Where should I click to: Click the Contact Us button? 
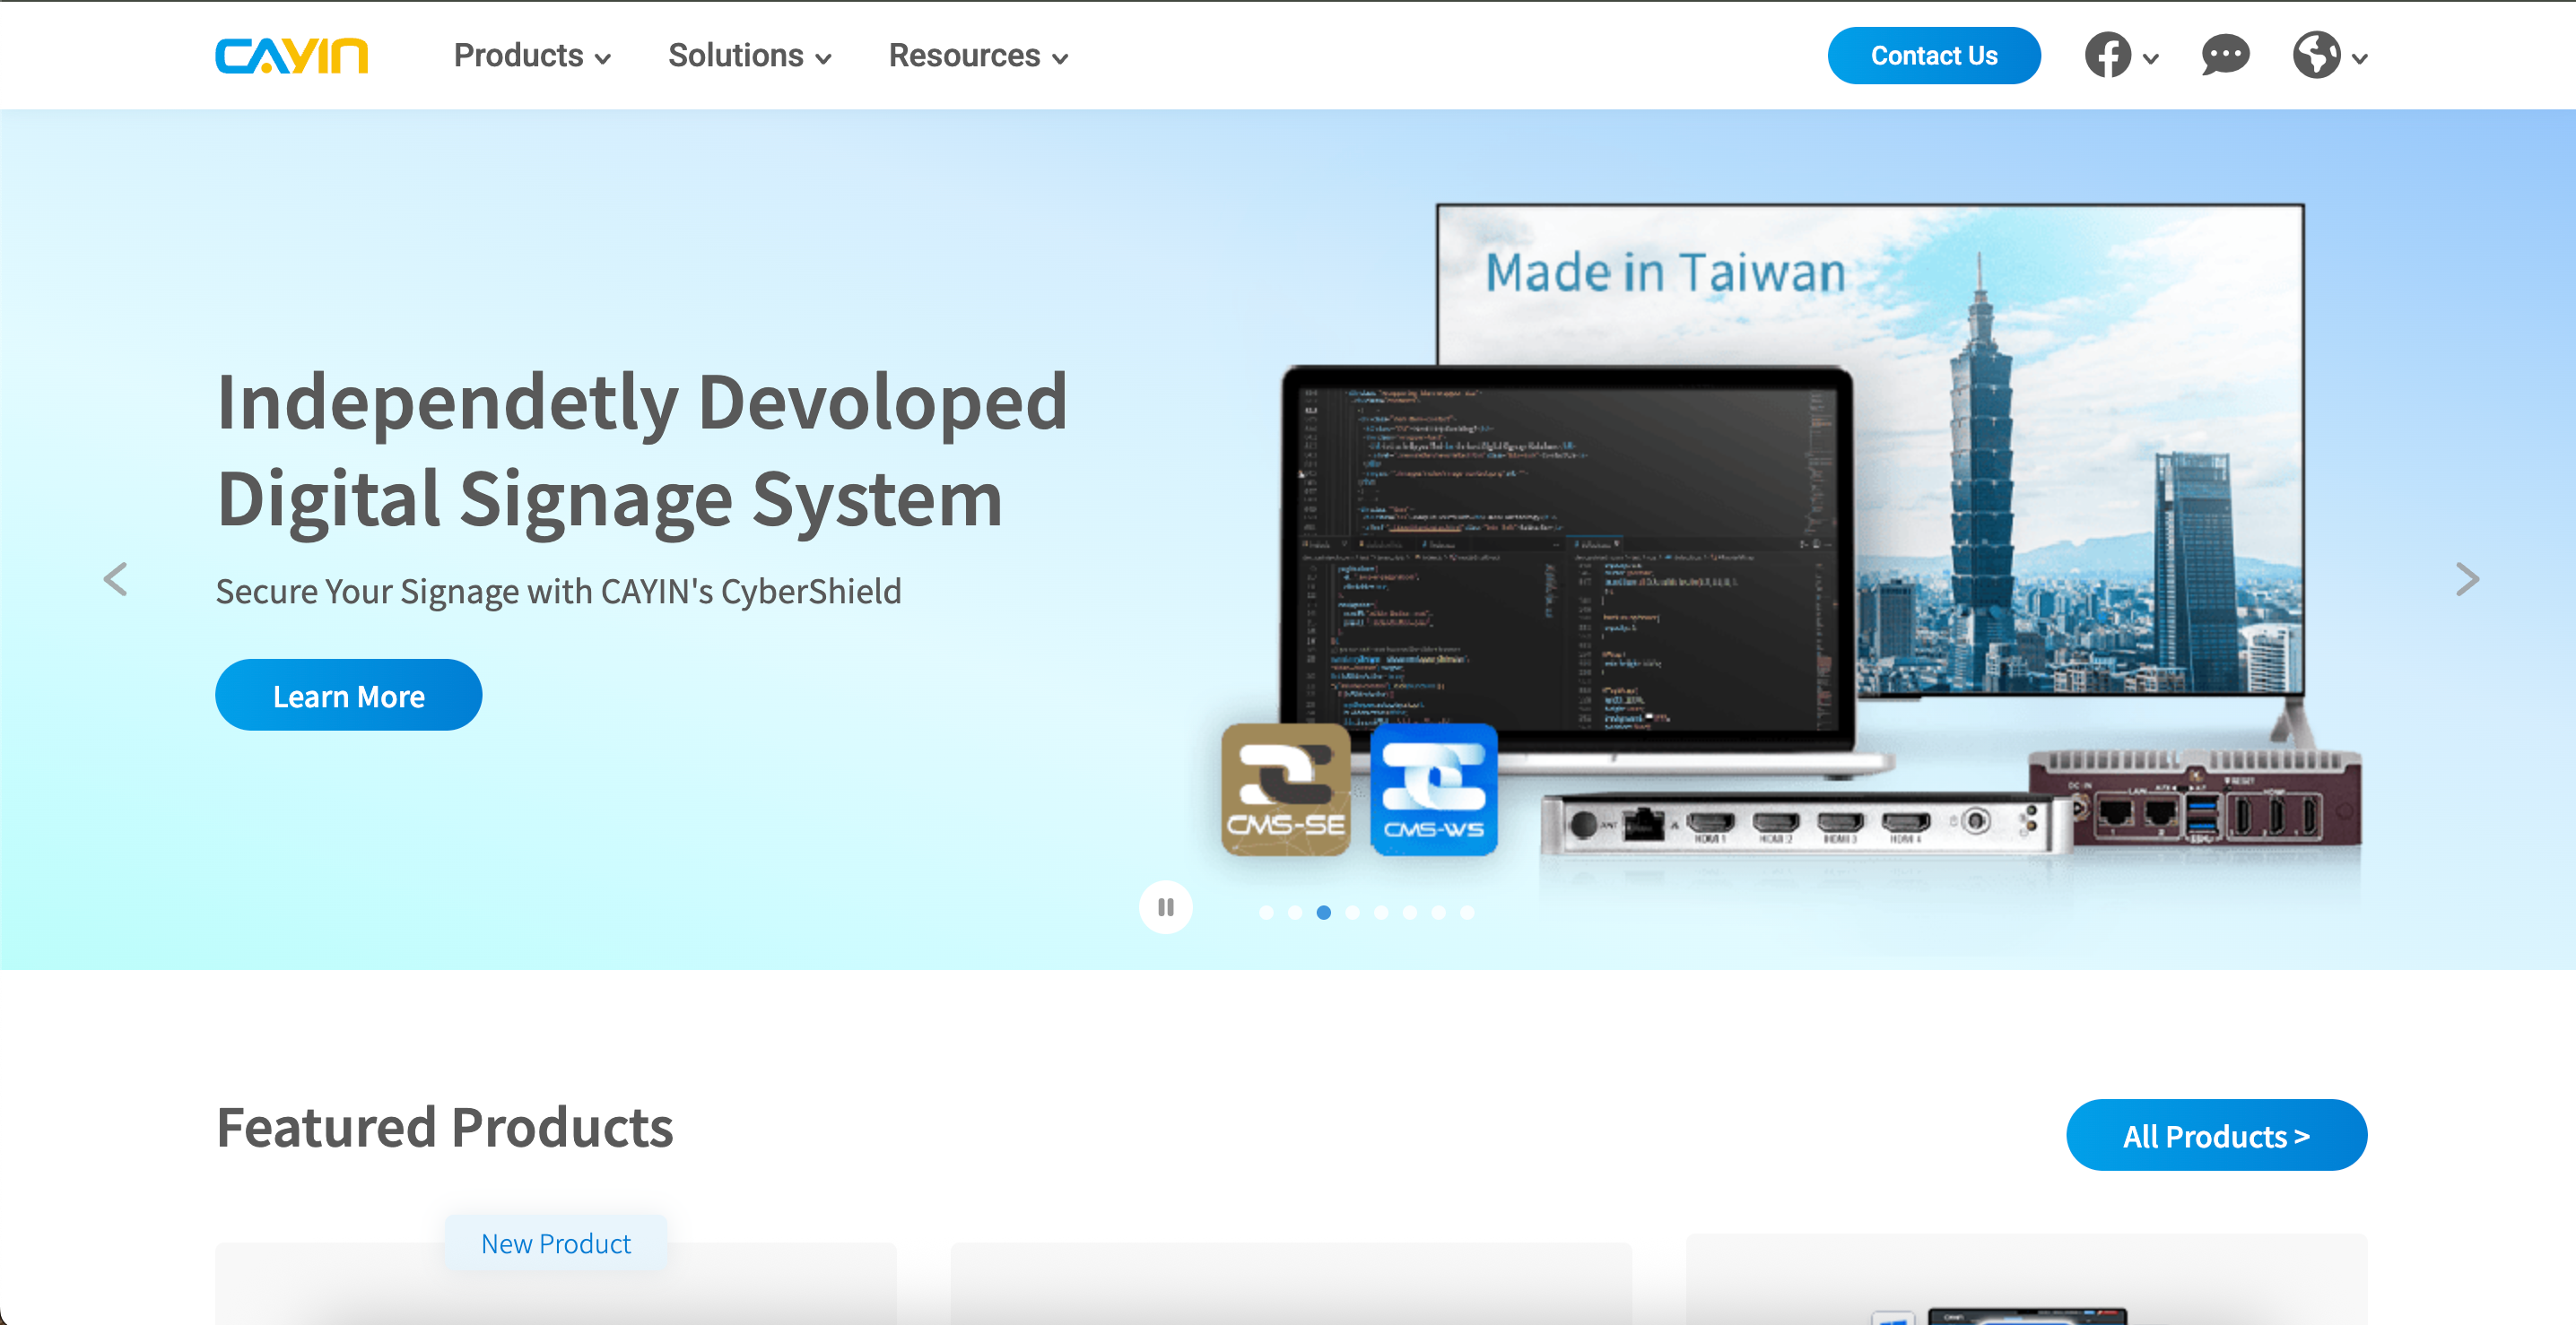click(x=1934, y=56)
